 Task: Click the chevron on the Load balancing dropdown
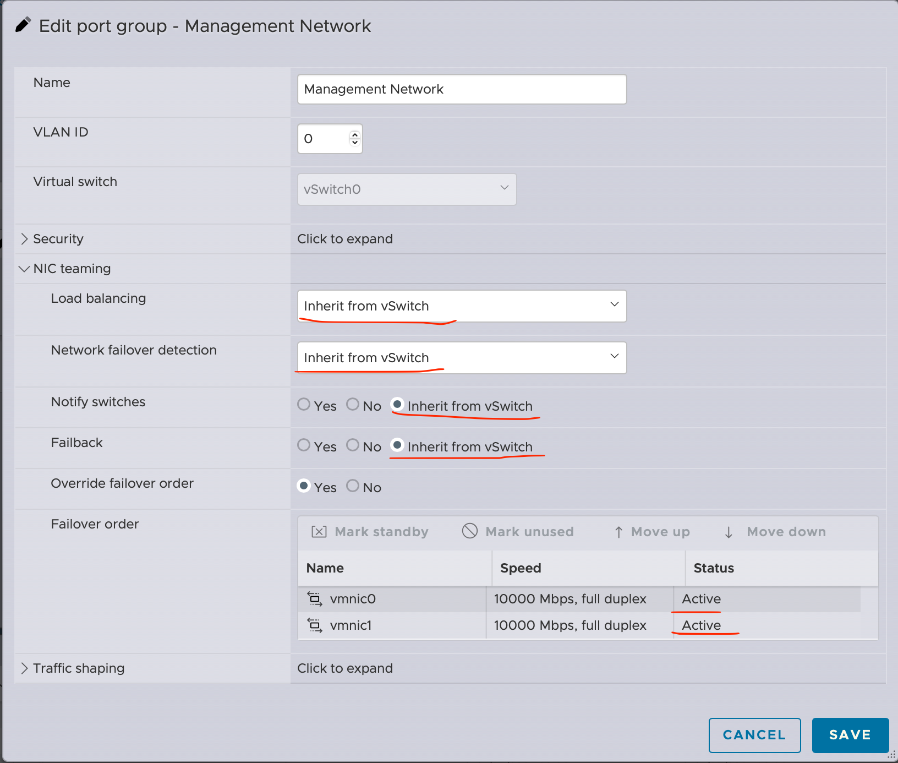[x=615, y=306]
